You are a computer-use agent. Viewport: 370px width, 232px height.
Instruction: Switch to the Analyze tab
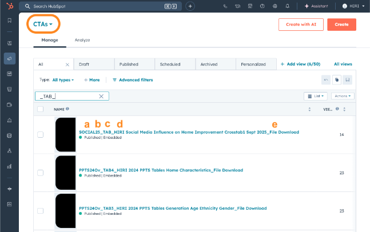pos(82,40)
